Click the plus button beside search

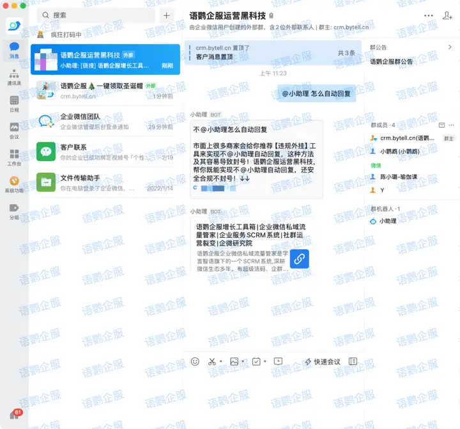[166, 15]
